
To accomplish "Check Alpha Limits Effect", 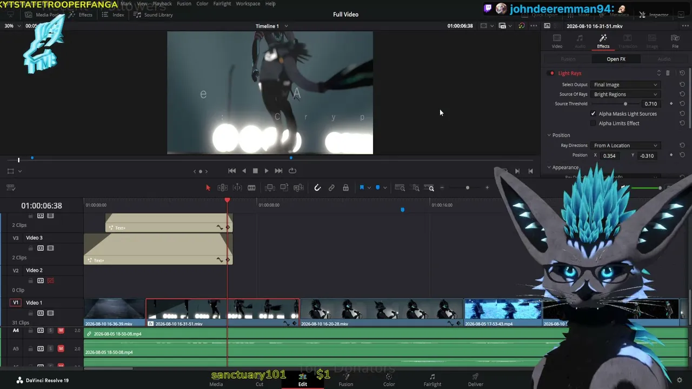I will (x=593, y=123).
